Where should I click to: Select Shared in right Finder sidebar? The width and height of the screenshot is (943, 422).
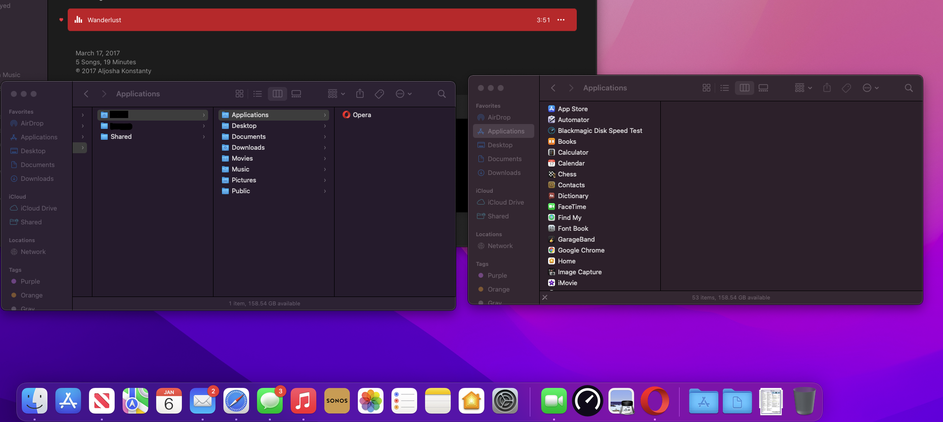point(504,216)
